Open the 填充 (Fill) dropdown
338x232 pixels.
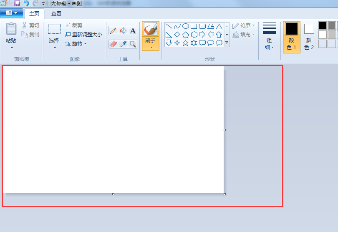(x=244, y=35)
